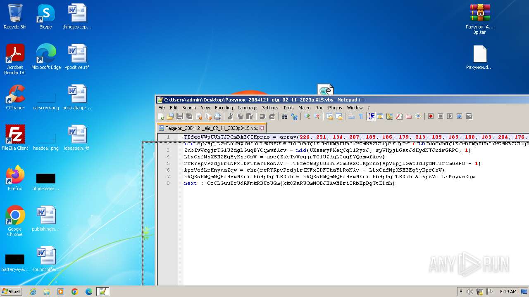The image size is (529, 297).
Task: Open Find dialog with binoculars icon
Action: click(x=284, y=116)
